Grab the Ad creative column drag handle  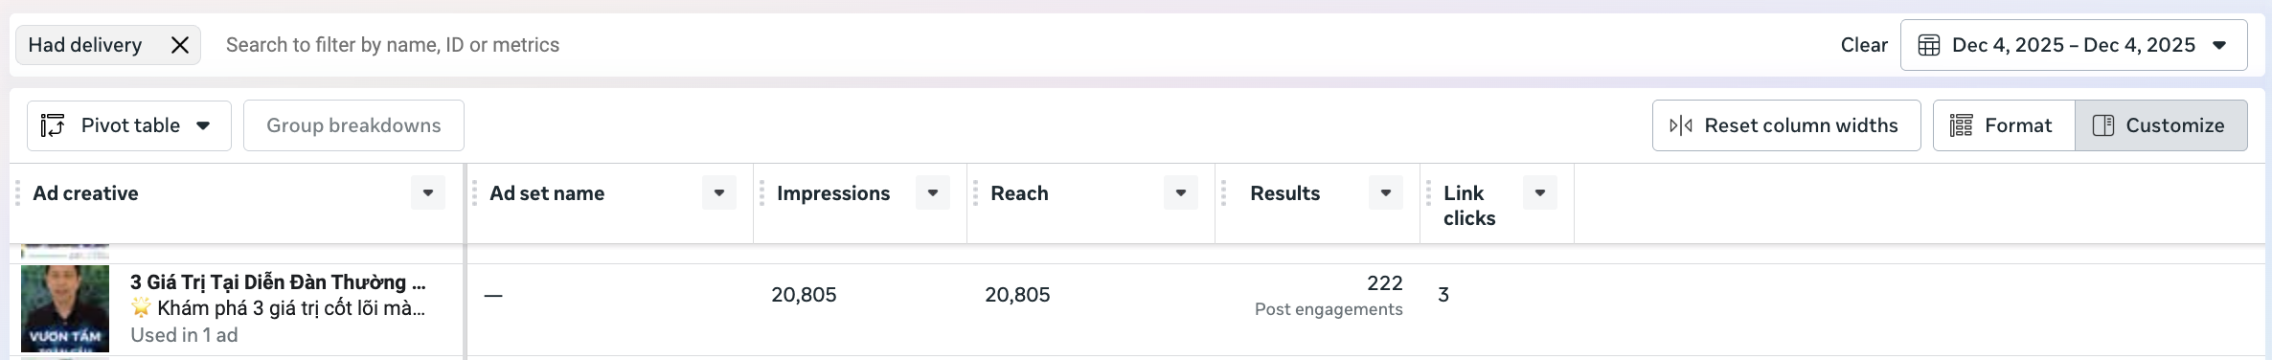coord(17,193)
